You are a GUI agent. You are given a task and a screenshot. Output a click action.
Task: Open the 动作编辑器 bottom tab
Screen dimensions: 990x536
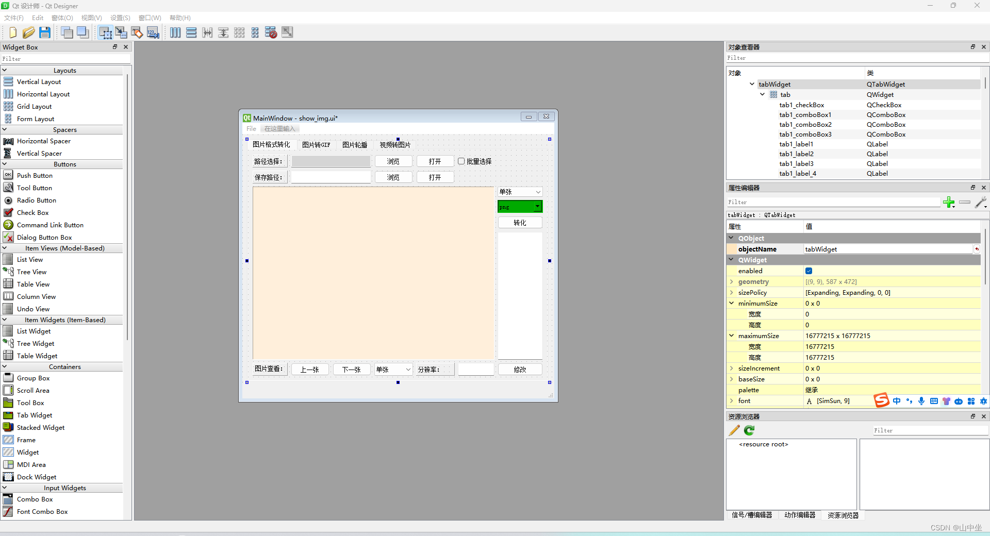click(x=800, y=515)
